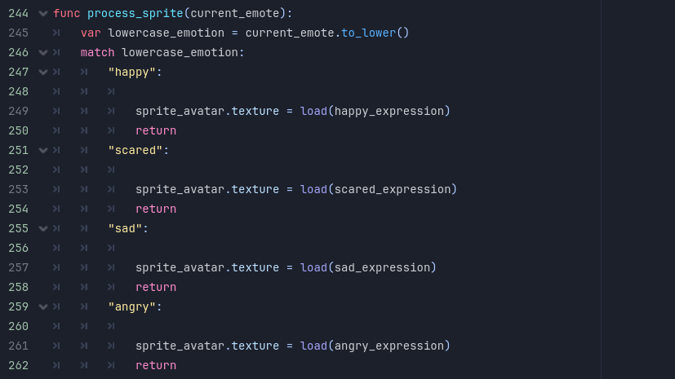Collapse the match lowercase_emotion block
Screen dimensions: 675x379
pyautogui.click(x=43, y=52)
